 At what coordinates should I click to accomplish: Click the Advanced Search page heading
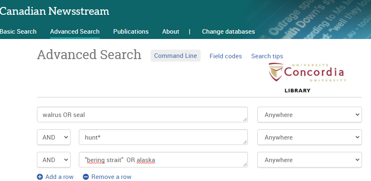point(89,55)
